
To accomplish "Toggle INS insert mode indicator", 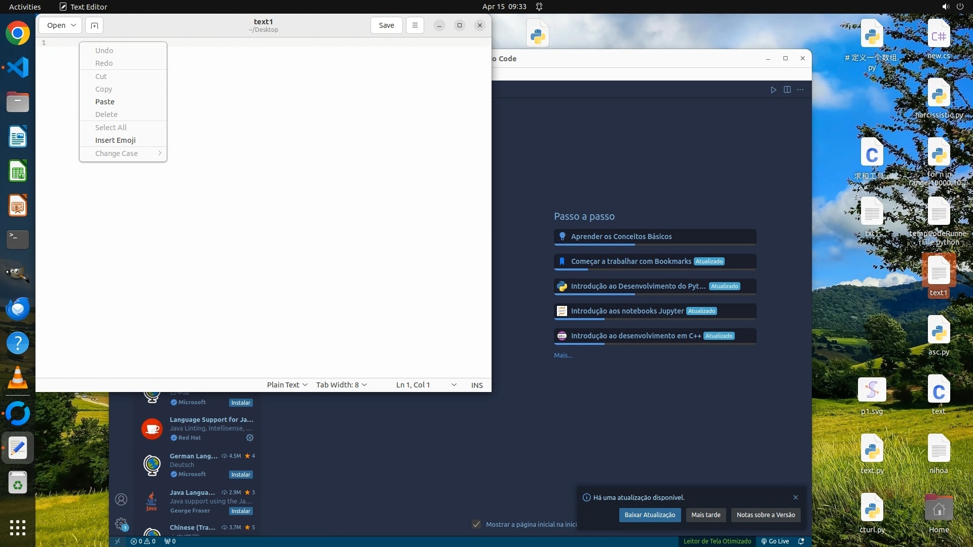I will click(476, 385).
